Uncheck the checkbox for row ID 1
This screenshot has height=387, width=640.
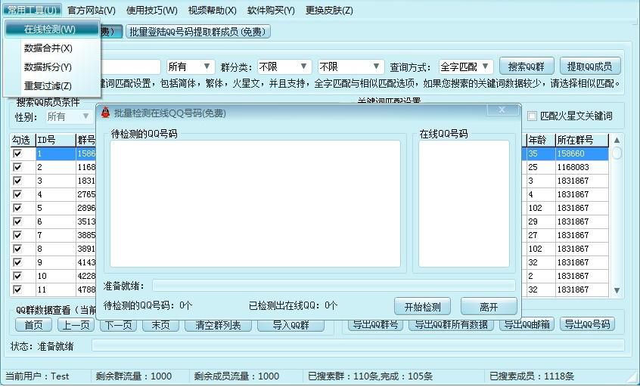pos(17,153)
